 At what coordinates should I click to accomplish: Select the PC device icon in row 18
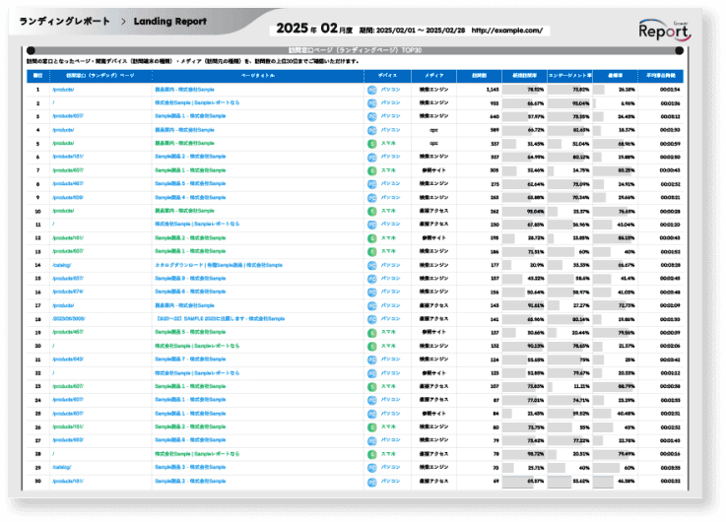pyautogui.click(x=371, y=319)
